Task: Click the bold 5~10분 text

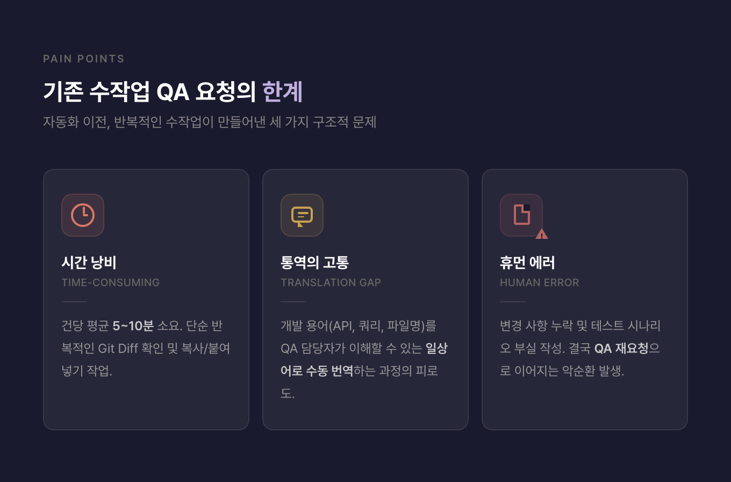Action: pos(133,326)
